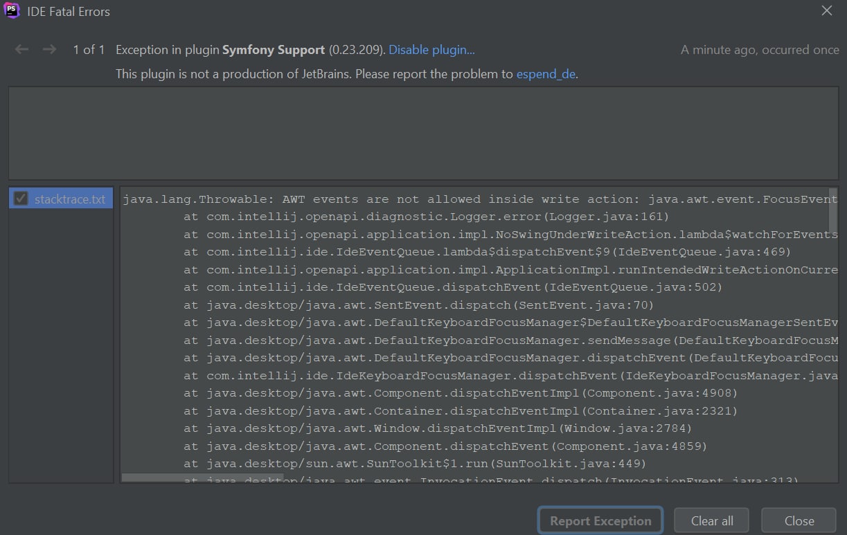Open the Disable plugin... link
The width and height of the screenshot is (847, 535).
tap(432, 50)
